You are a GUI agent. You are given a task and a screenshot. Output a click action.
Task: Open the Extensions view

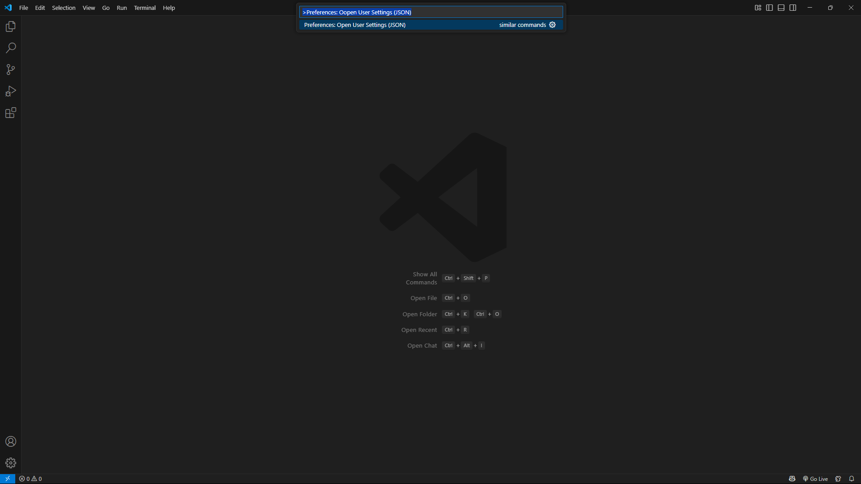(10, 113)
